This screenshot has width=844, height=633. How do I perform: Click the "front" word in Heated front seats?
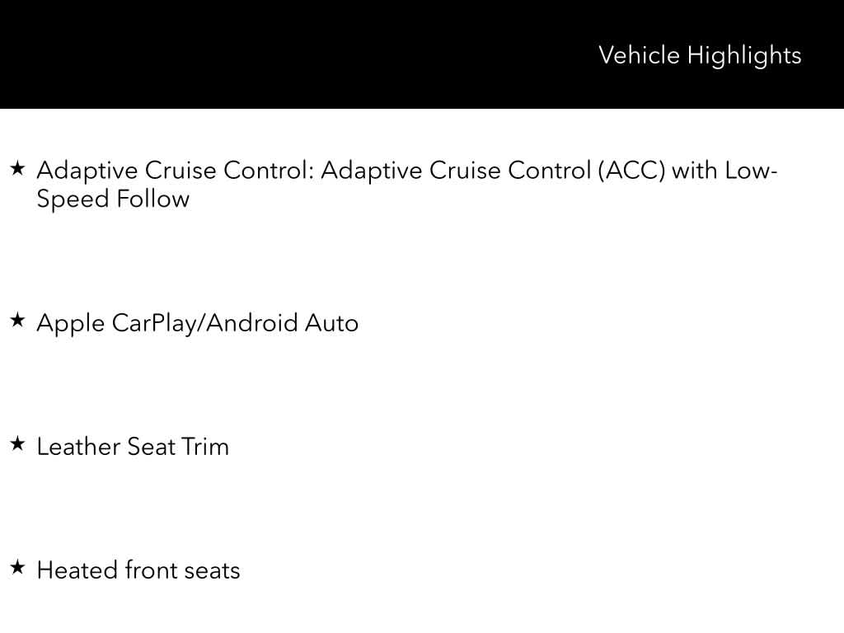click(x=152, y=570)
